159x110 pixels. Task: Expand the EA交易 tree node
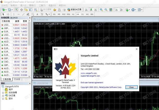[3, 96]
